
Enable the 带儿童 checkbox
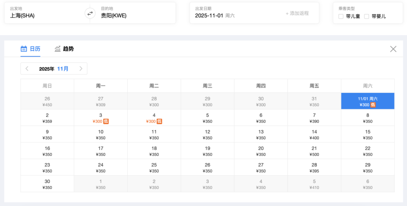pyautogui.click(x=341, y=17)
